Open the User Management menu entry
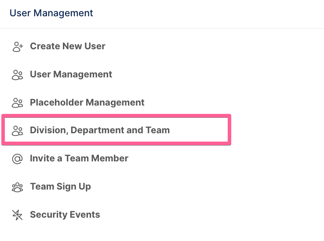The height and width of the screenshot is (241, 324). [x=71, y=74]
